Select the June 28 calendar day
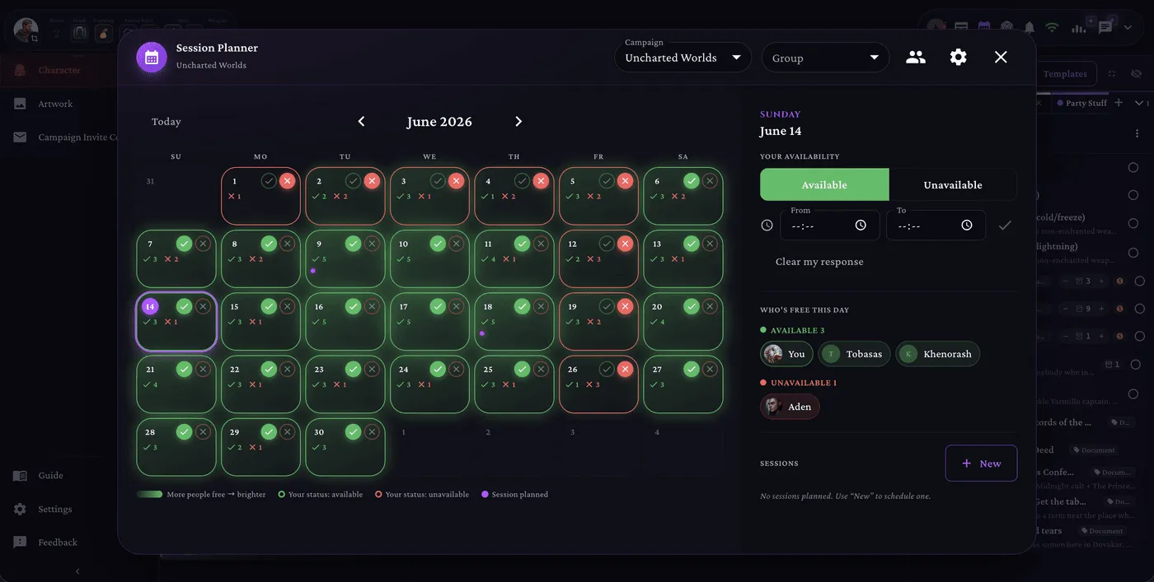Screen dimensions: 1154x582 click(x=176, y=447)
